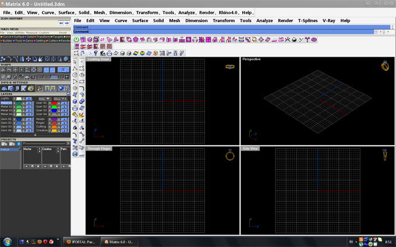Select the polyline tool in side toolbar
Image resolution: width=396 pixels, height=247 pixels.
click(x=75, y=69)
